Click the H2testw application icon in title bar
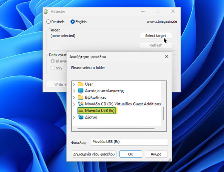This screenshot has width=224, height=172. coord(47,11)
